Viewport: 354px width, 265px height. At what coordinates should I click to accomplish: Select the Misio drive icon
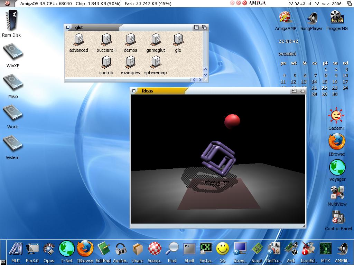[x=13, y=82]
